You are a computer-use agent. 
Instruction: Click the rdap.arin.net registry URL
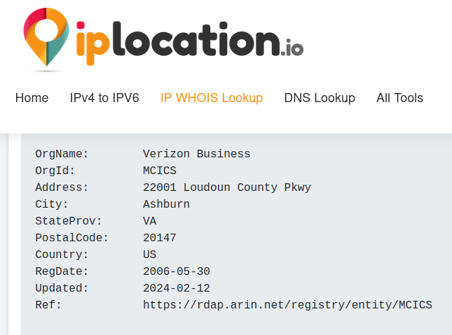287,305
